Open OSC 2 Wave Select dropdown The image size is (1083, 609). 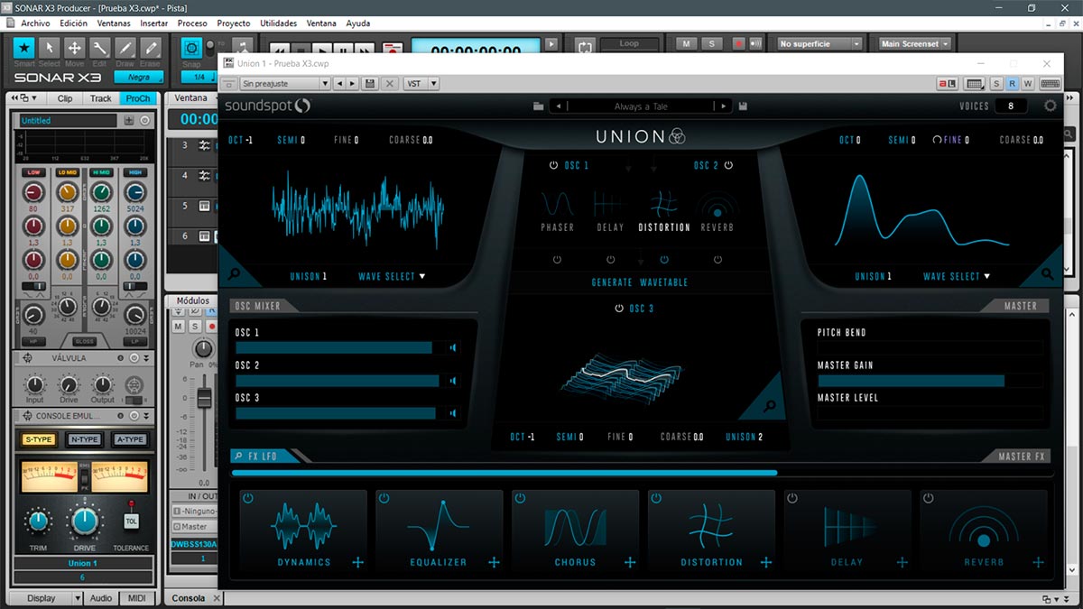click(957, 276)
